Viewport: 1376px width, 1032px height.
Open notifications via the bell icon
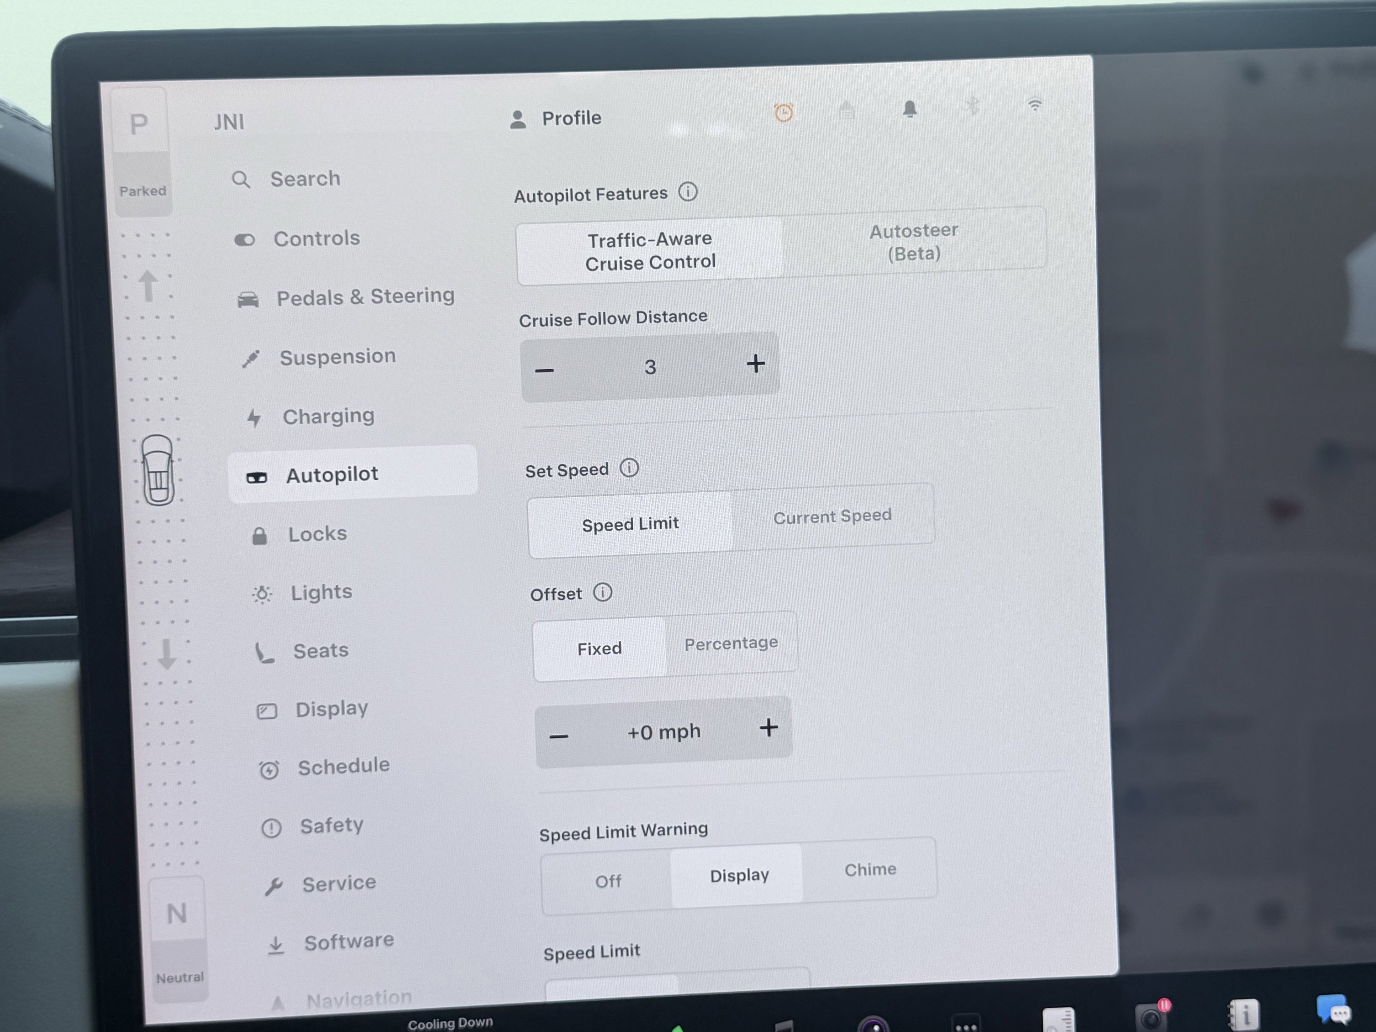pyautogui.click(x=910, y=110)
